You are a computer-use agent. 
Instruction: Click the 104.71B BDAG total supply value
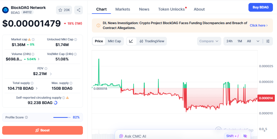[x=20, y=88]
